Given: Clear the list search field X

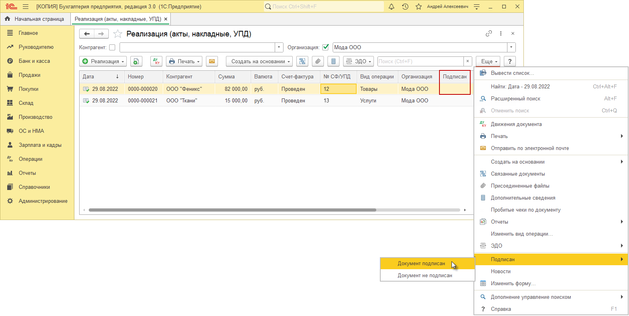Looking at the screenshot, I should [467, 61].
